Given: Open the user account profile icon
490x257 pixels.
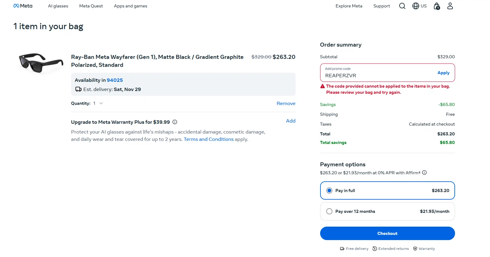Looking at the screenshot, I should pos(450,6).
